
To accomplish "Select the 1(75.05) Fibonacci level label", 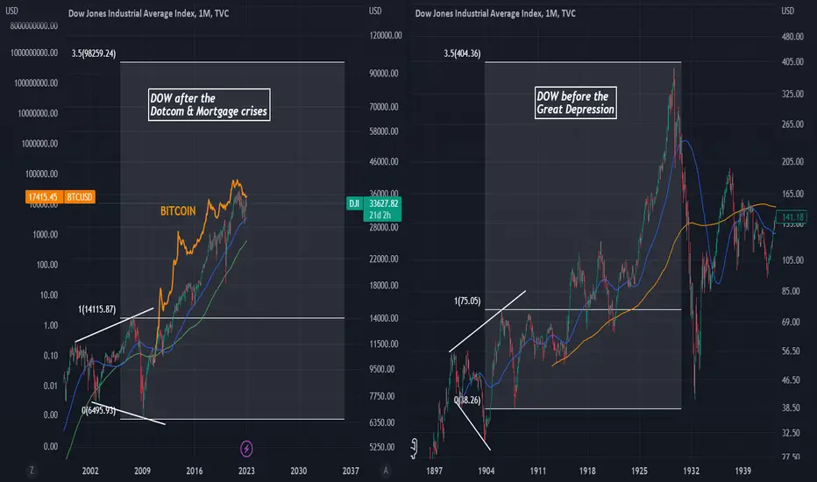I will pyautogui.click(x=467, y=301).
